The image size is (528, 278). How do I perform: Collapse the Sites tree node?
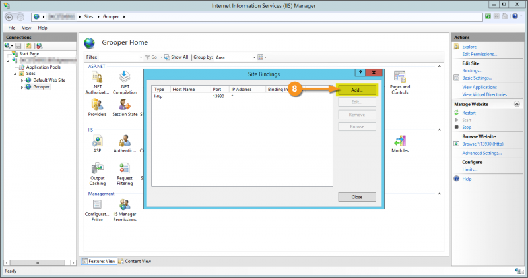click(x=15, y=74)
